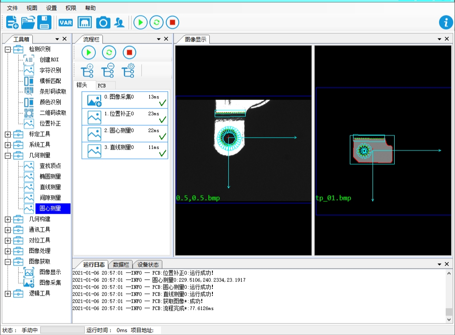The image size is (455, 335).
Task: Open project via the folder icon
Action: 28,22
